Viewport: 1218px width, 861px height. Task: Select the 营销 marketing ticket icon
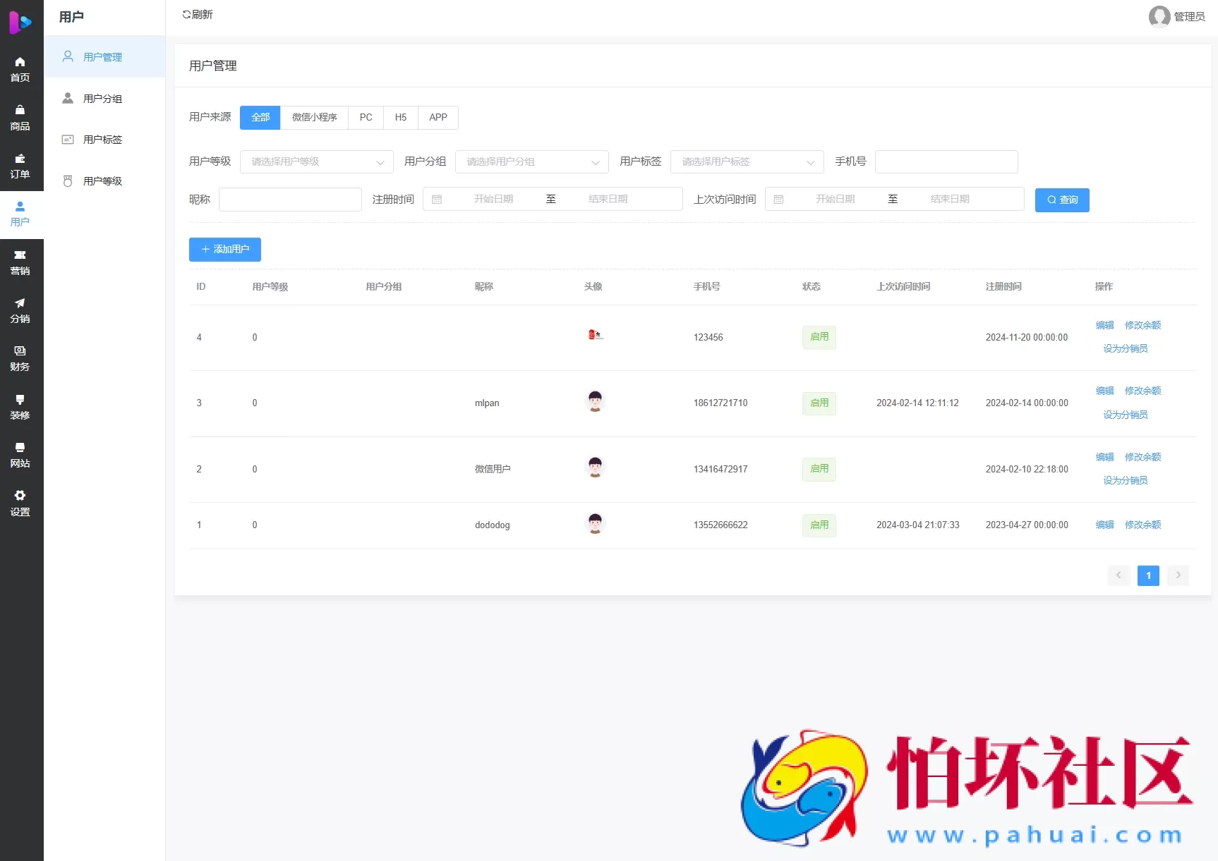[20, 255]
